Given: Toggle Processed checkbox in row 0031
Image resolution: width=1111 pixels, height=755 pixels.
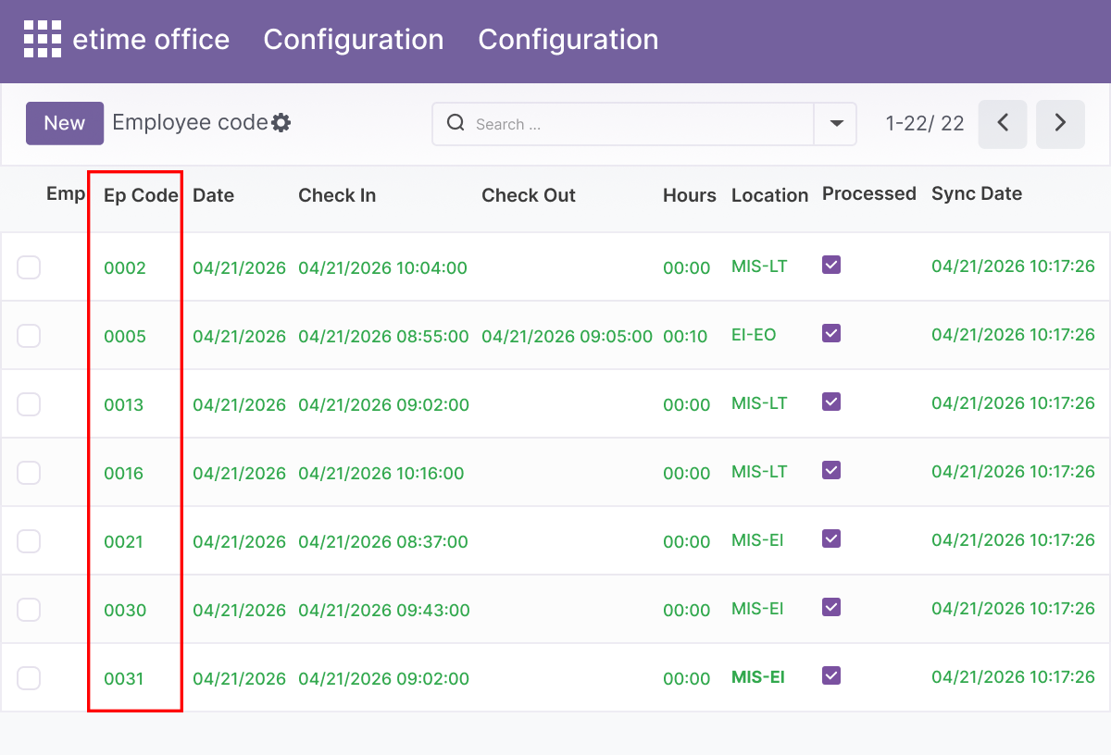Looking at the screenshot, I should tap(831, 675).
